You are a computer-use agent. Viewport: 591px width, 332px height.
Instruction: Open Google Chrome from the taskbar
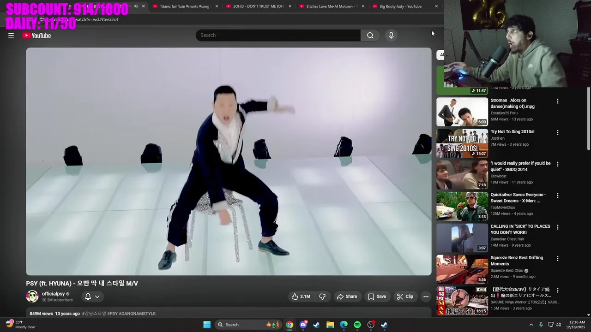pyautogui.click(x=289, y=325)
